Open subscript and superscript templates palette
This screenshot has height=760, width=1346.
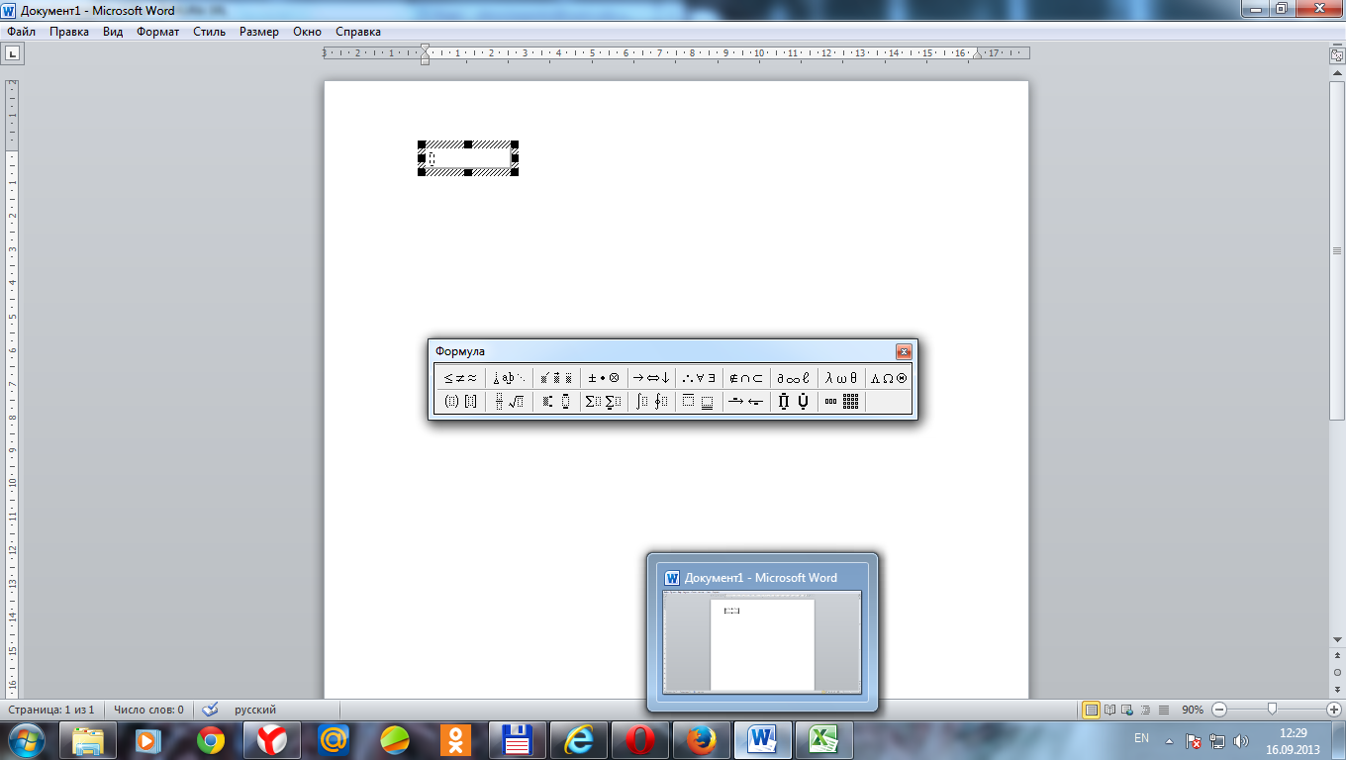coord(556,401)
